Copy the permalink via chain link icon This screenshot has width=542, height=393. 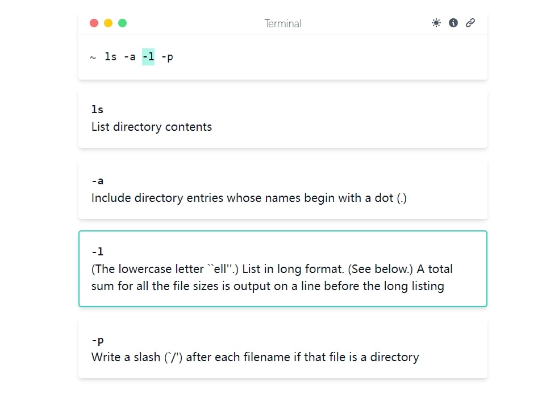pos(470,23)
